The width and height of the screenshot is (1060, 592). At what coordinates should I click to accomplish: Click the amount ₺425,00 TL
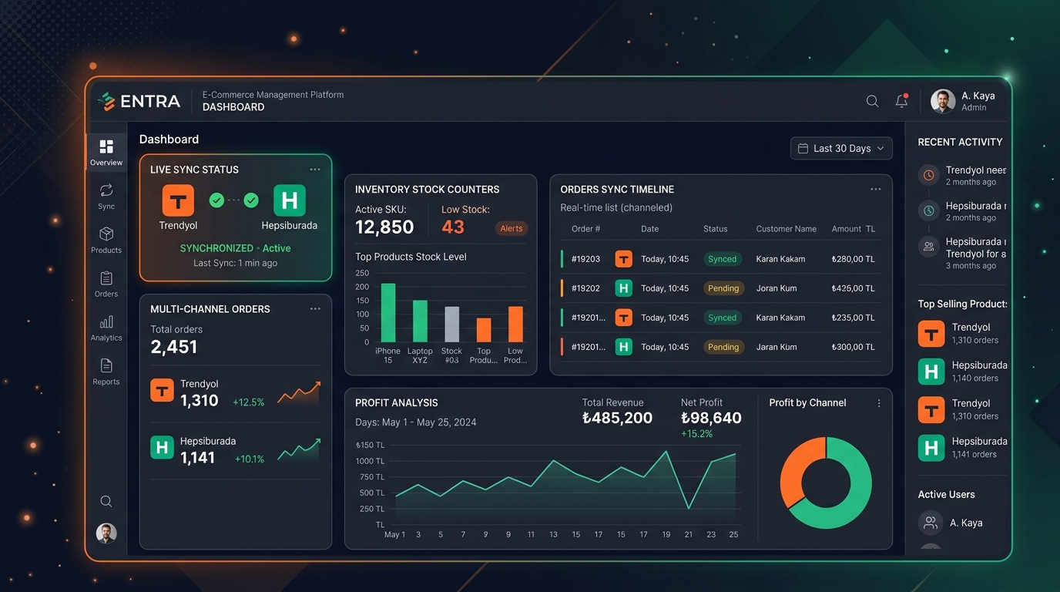click(x=853, y=288)
